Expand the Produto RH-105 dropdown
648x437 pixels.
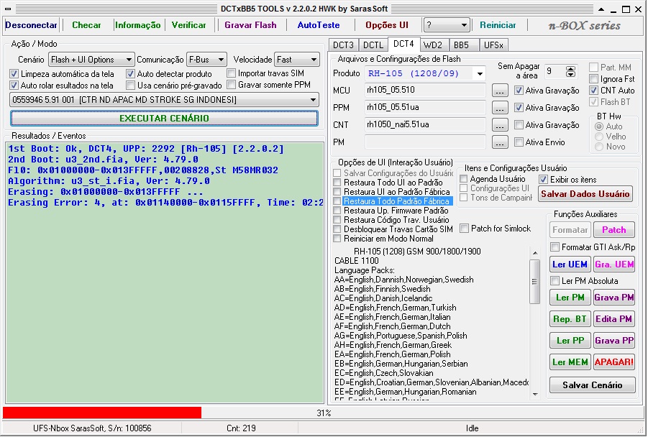[x=425, y=73]
